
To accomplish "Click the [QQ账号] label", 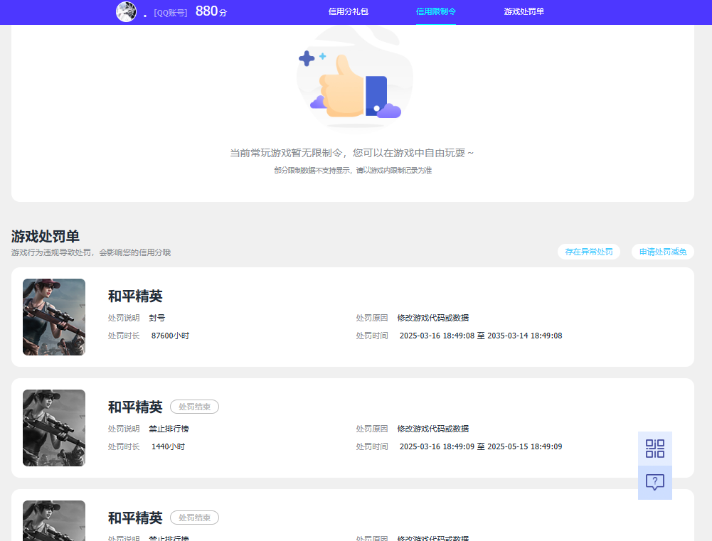I will pos(171,13).
